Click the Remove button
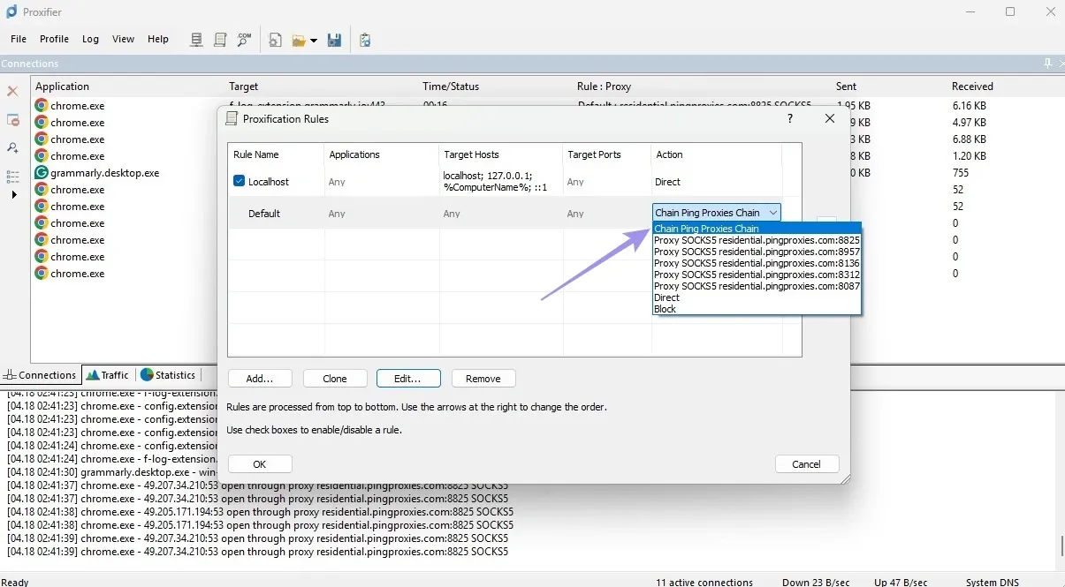Viewport: 1065px width, 587px height. 483,378
